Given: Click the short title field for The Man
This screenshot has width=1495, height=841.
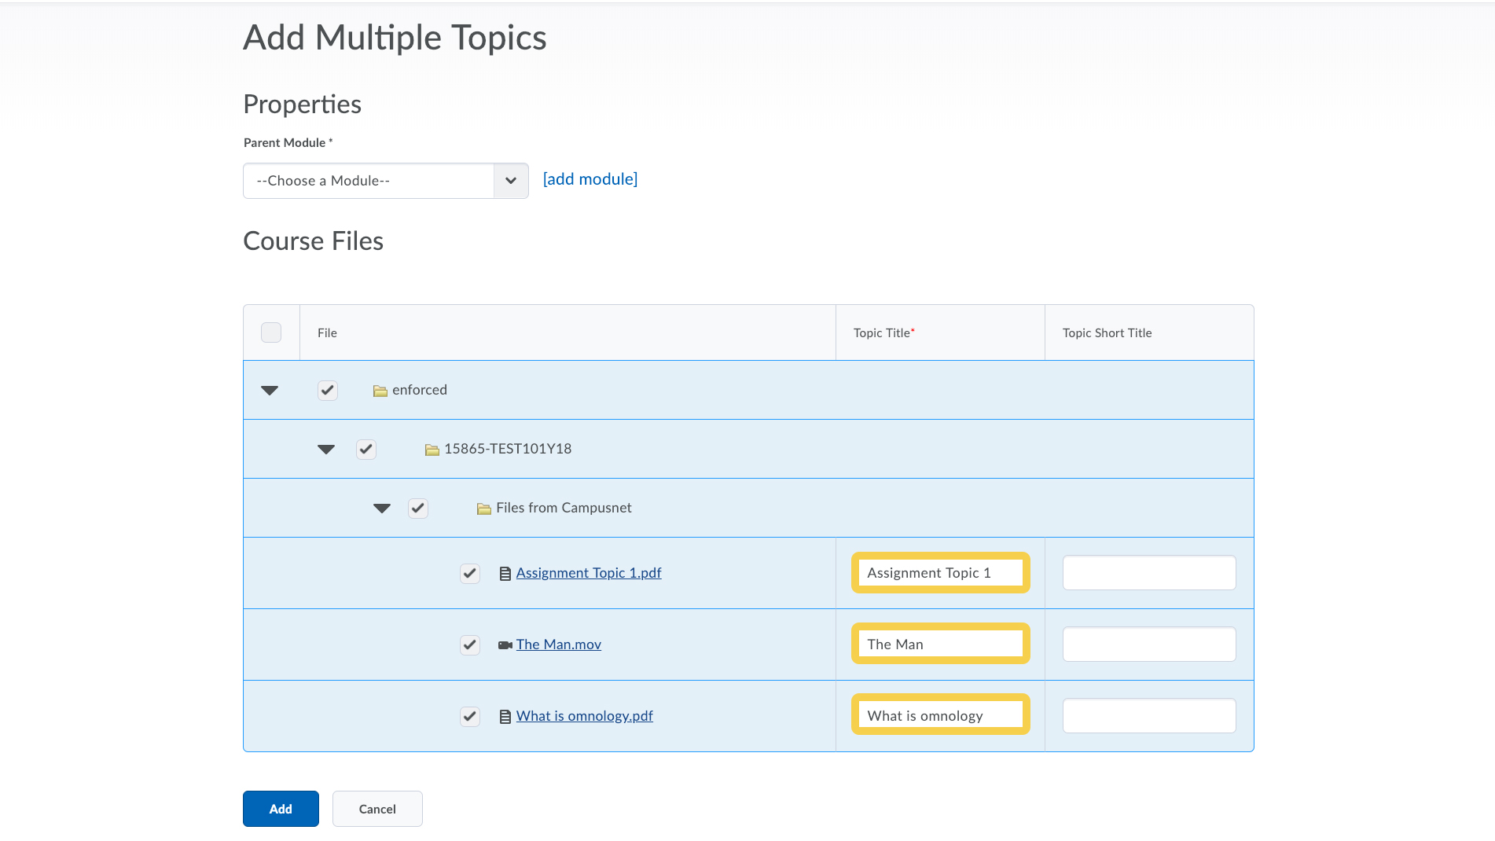Looking at the screenshot, I should tap(1148, 645).
